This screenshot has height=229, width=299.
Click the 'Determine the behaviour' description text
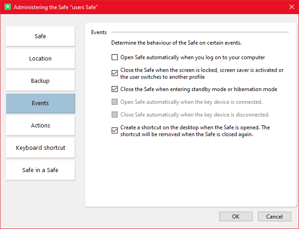point(176,43)
